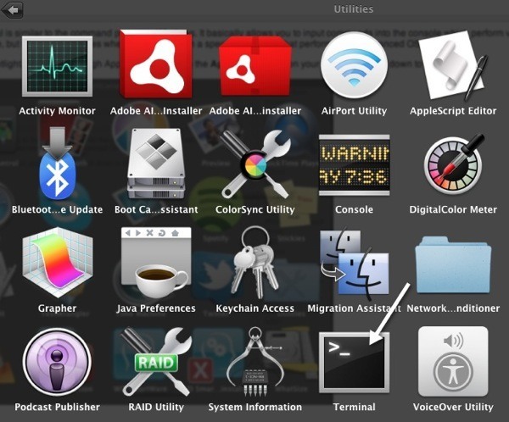Screen dimensions: 509x422
Task: Open the Bluetooth Firmware Update icon
Action: 57,164
